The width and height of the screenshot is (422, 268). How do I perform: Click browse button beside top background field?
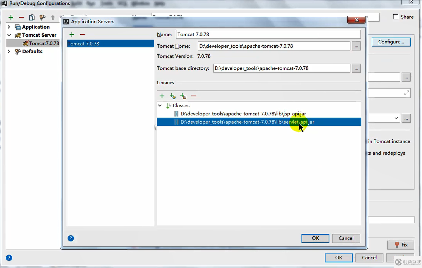point(406,77)
